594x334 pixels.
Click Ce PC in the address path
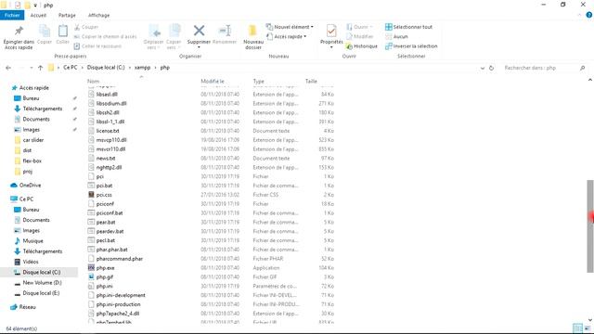pos(71,68)
